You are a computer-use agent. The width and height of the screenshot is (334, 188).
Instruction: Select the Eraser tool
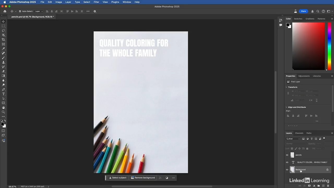[x=3, y=71]
